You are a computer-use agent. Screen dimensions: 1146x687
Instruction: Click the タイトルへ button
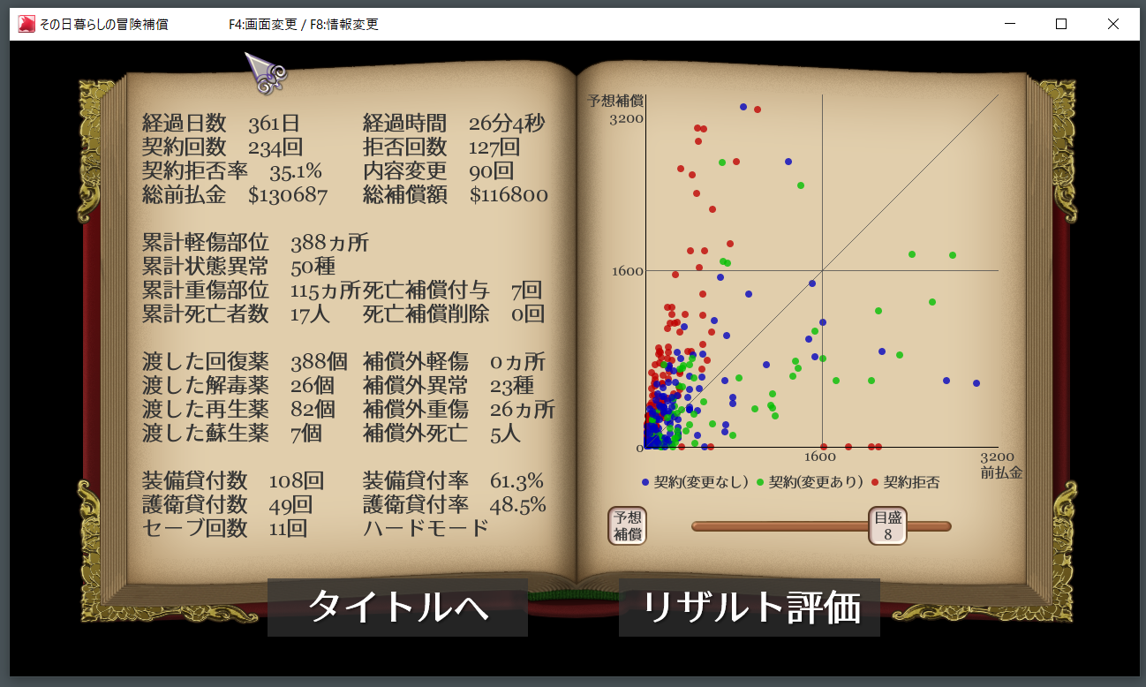tap(397, 608)
